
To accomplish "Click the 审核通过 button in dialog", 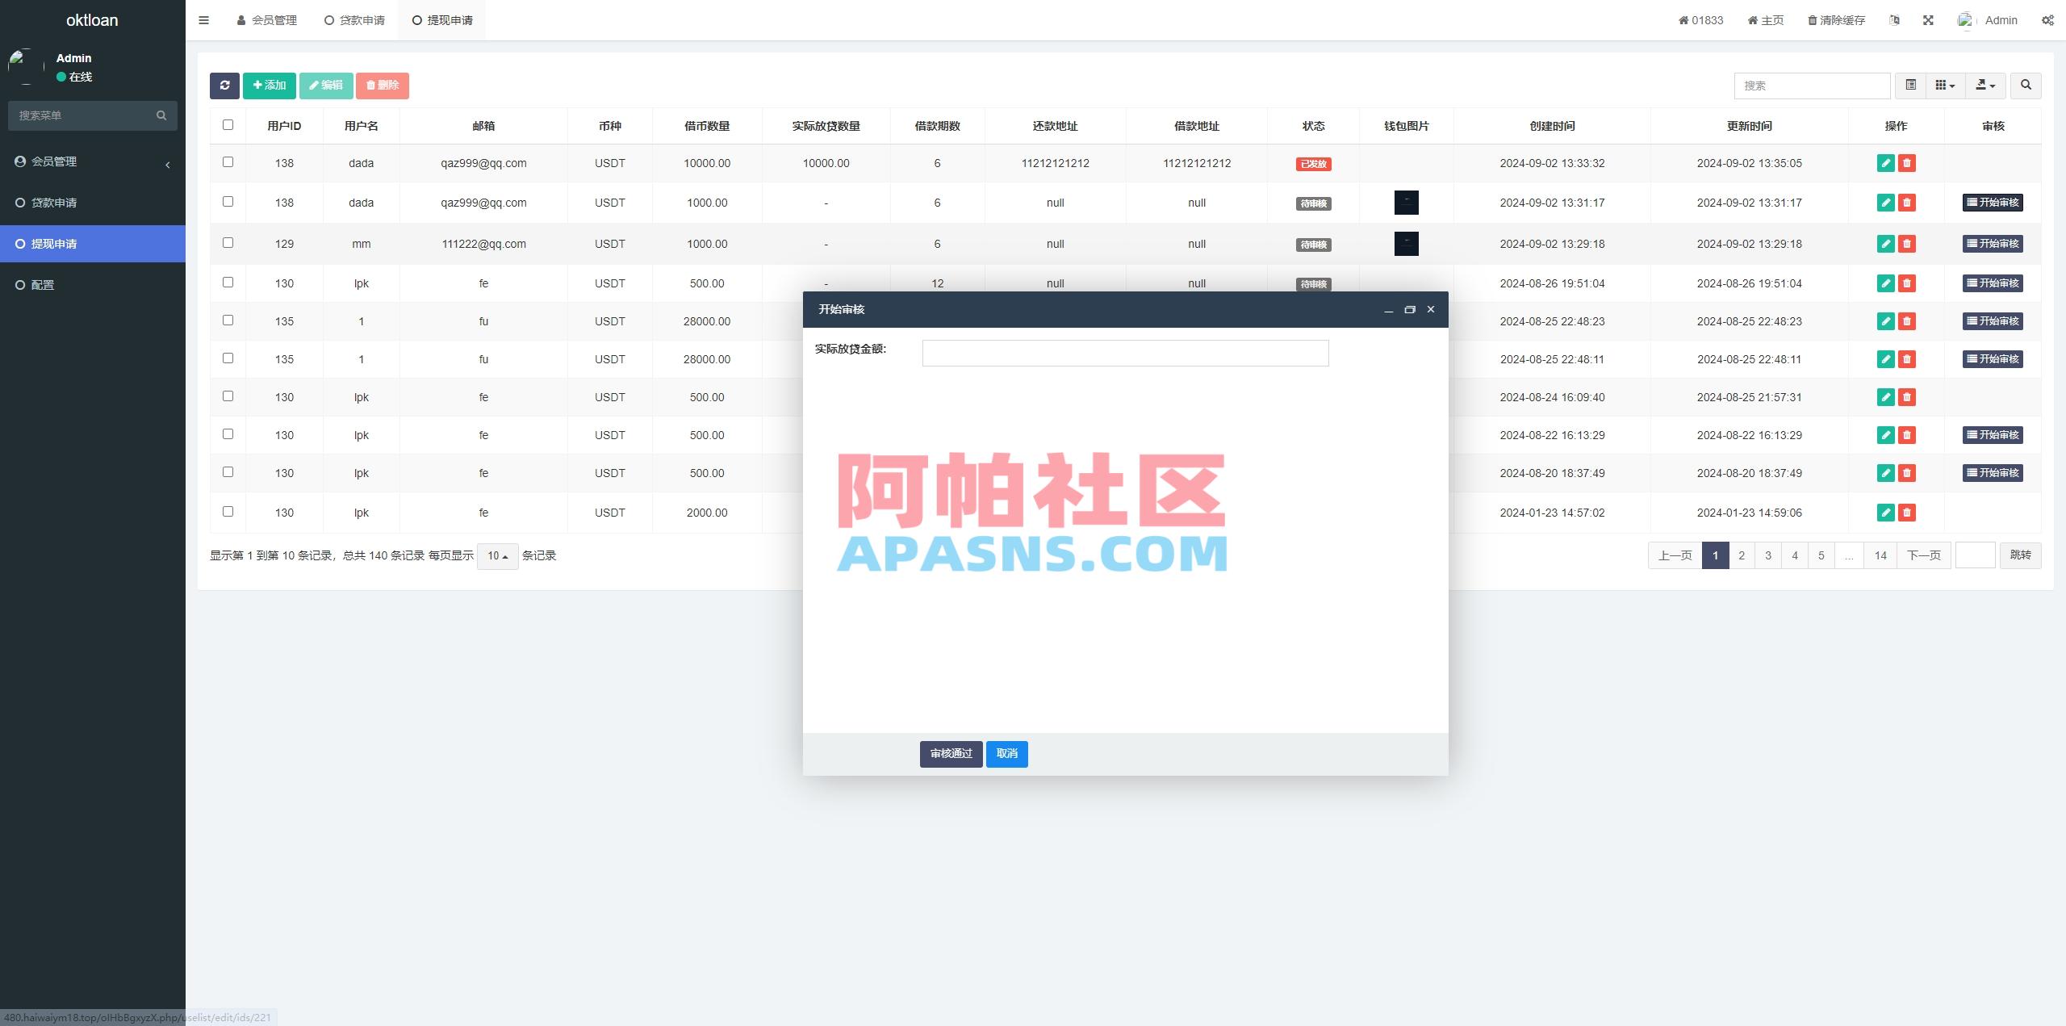I will (950, 754).
